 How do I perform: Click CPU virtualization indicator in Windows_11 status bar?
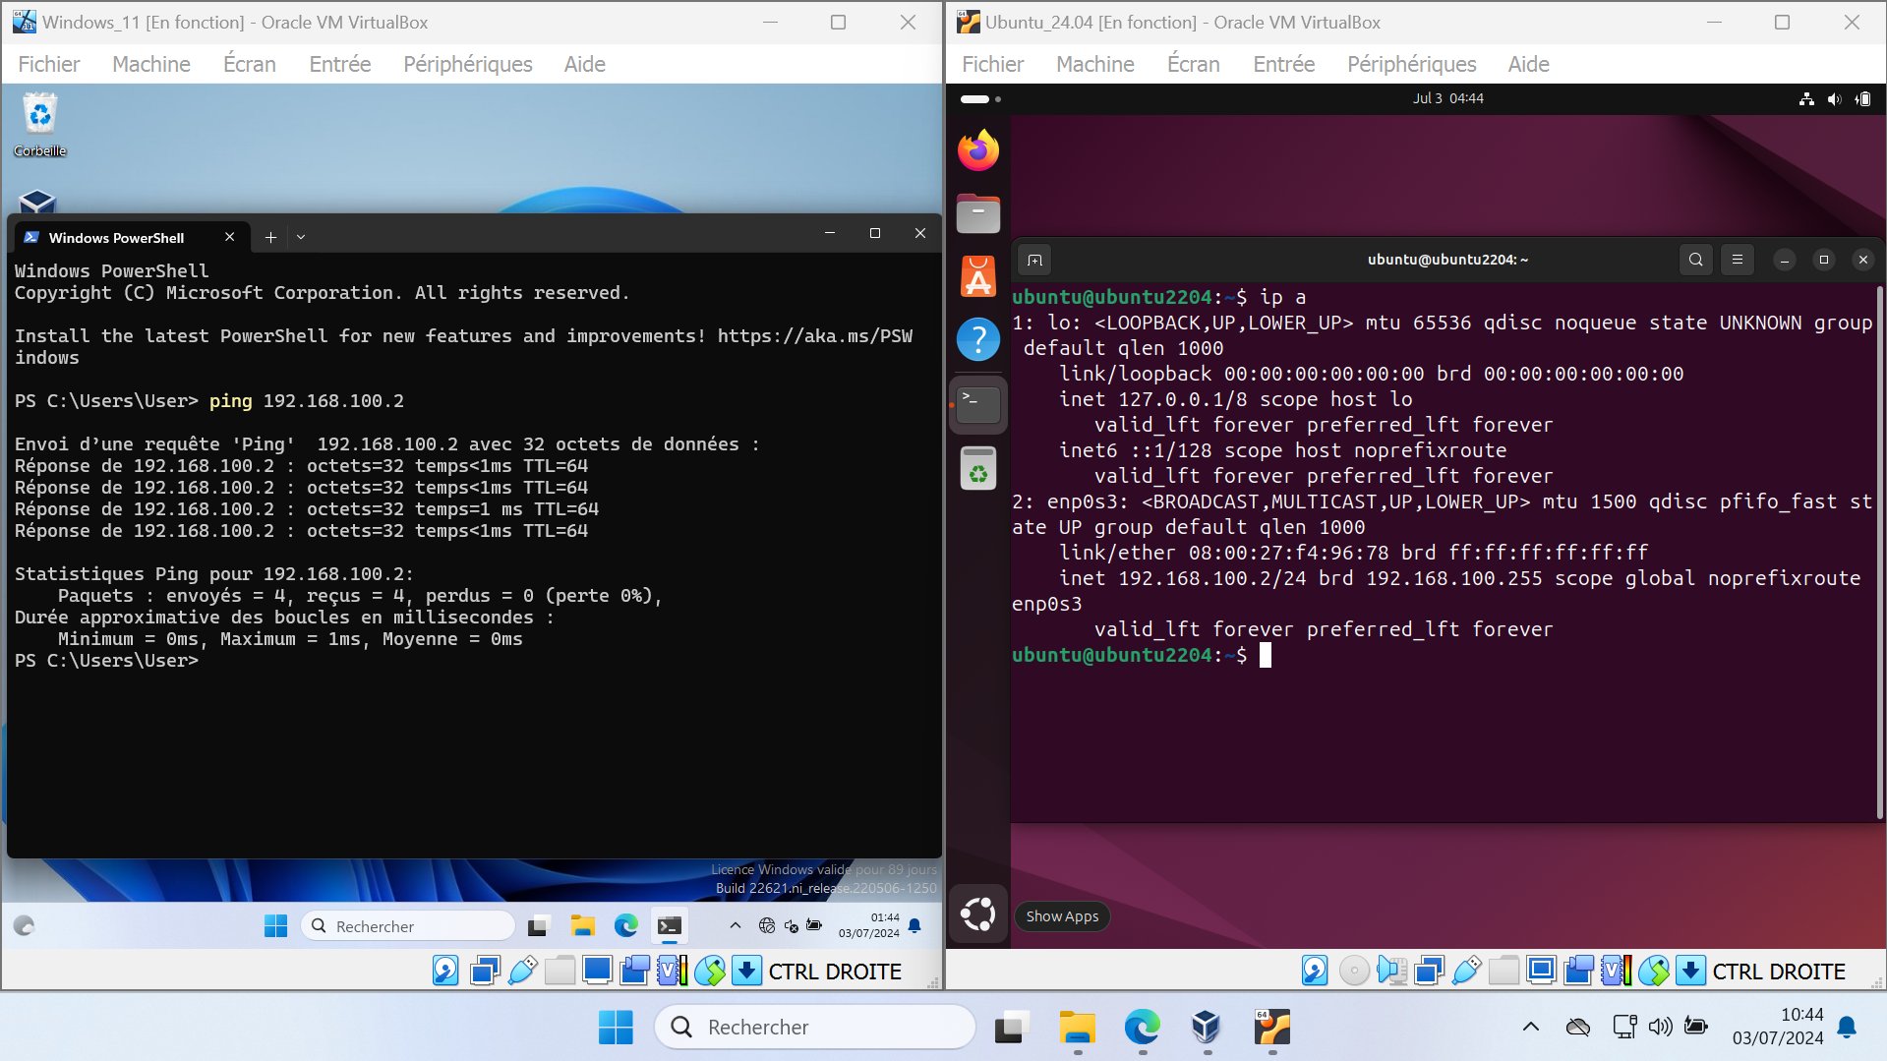tap(672, 971)
